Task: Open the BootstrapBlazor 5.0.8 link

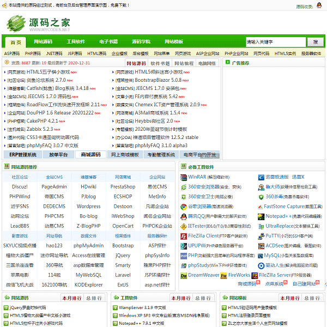Action: click(158, 80)
